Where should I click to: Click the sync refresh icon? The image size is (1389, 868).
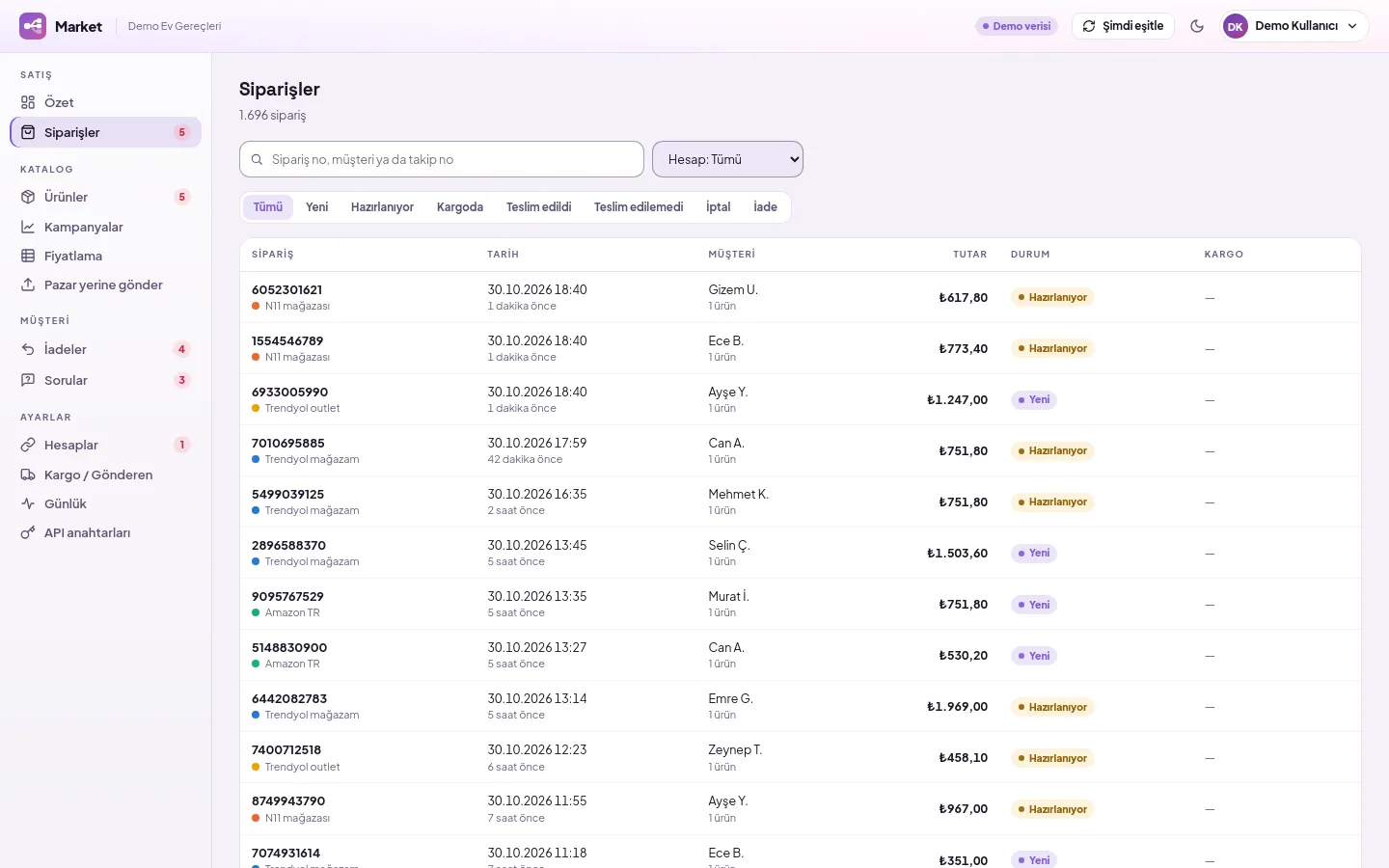pos(1089,26)
